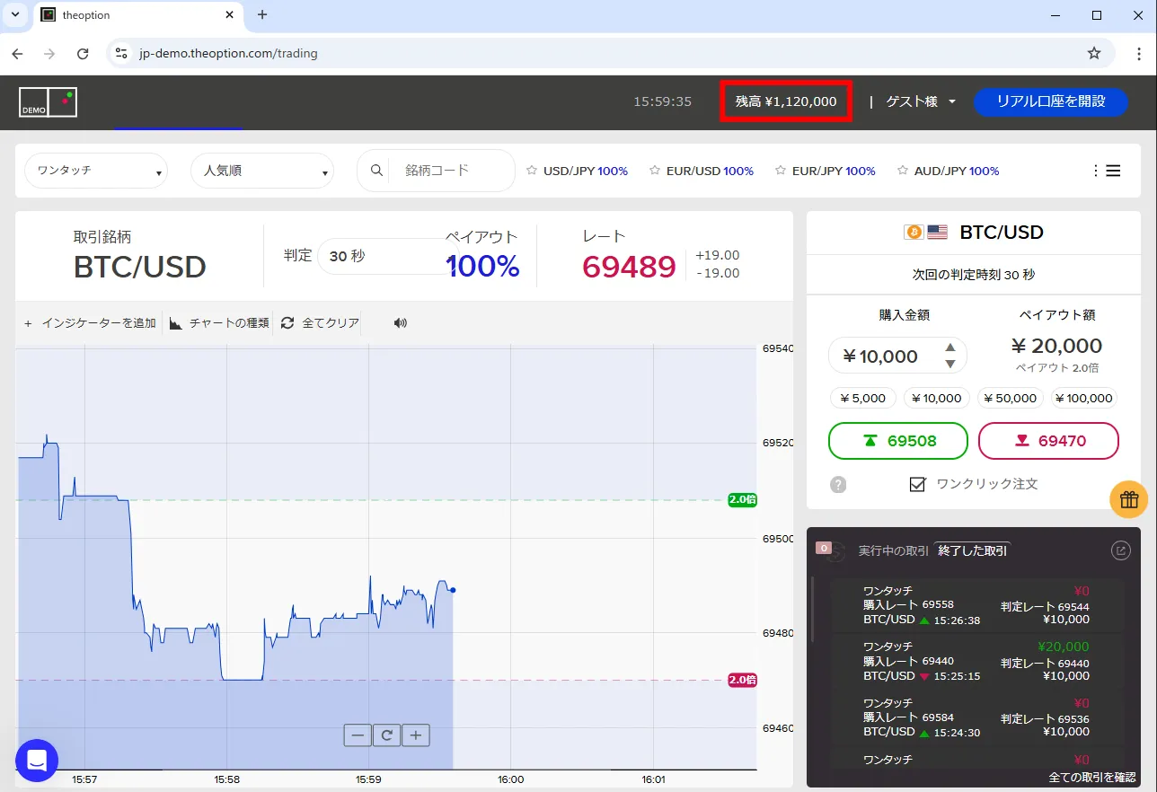The width and height of the screenshot is (1157, 792).
Task: Open the Chrome three-dot menu
Action: pos(1137,54)
